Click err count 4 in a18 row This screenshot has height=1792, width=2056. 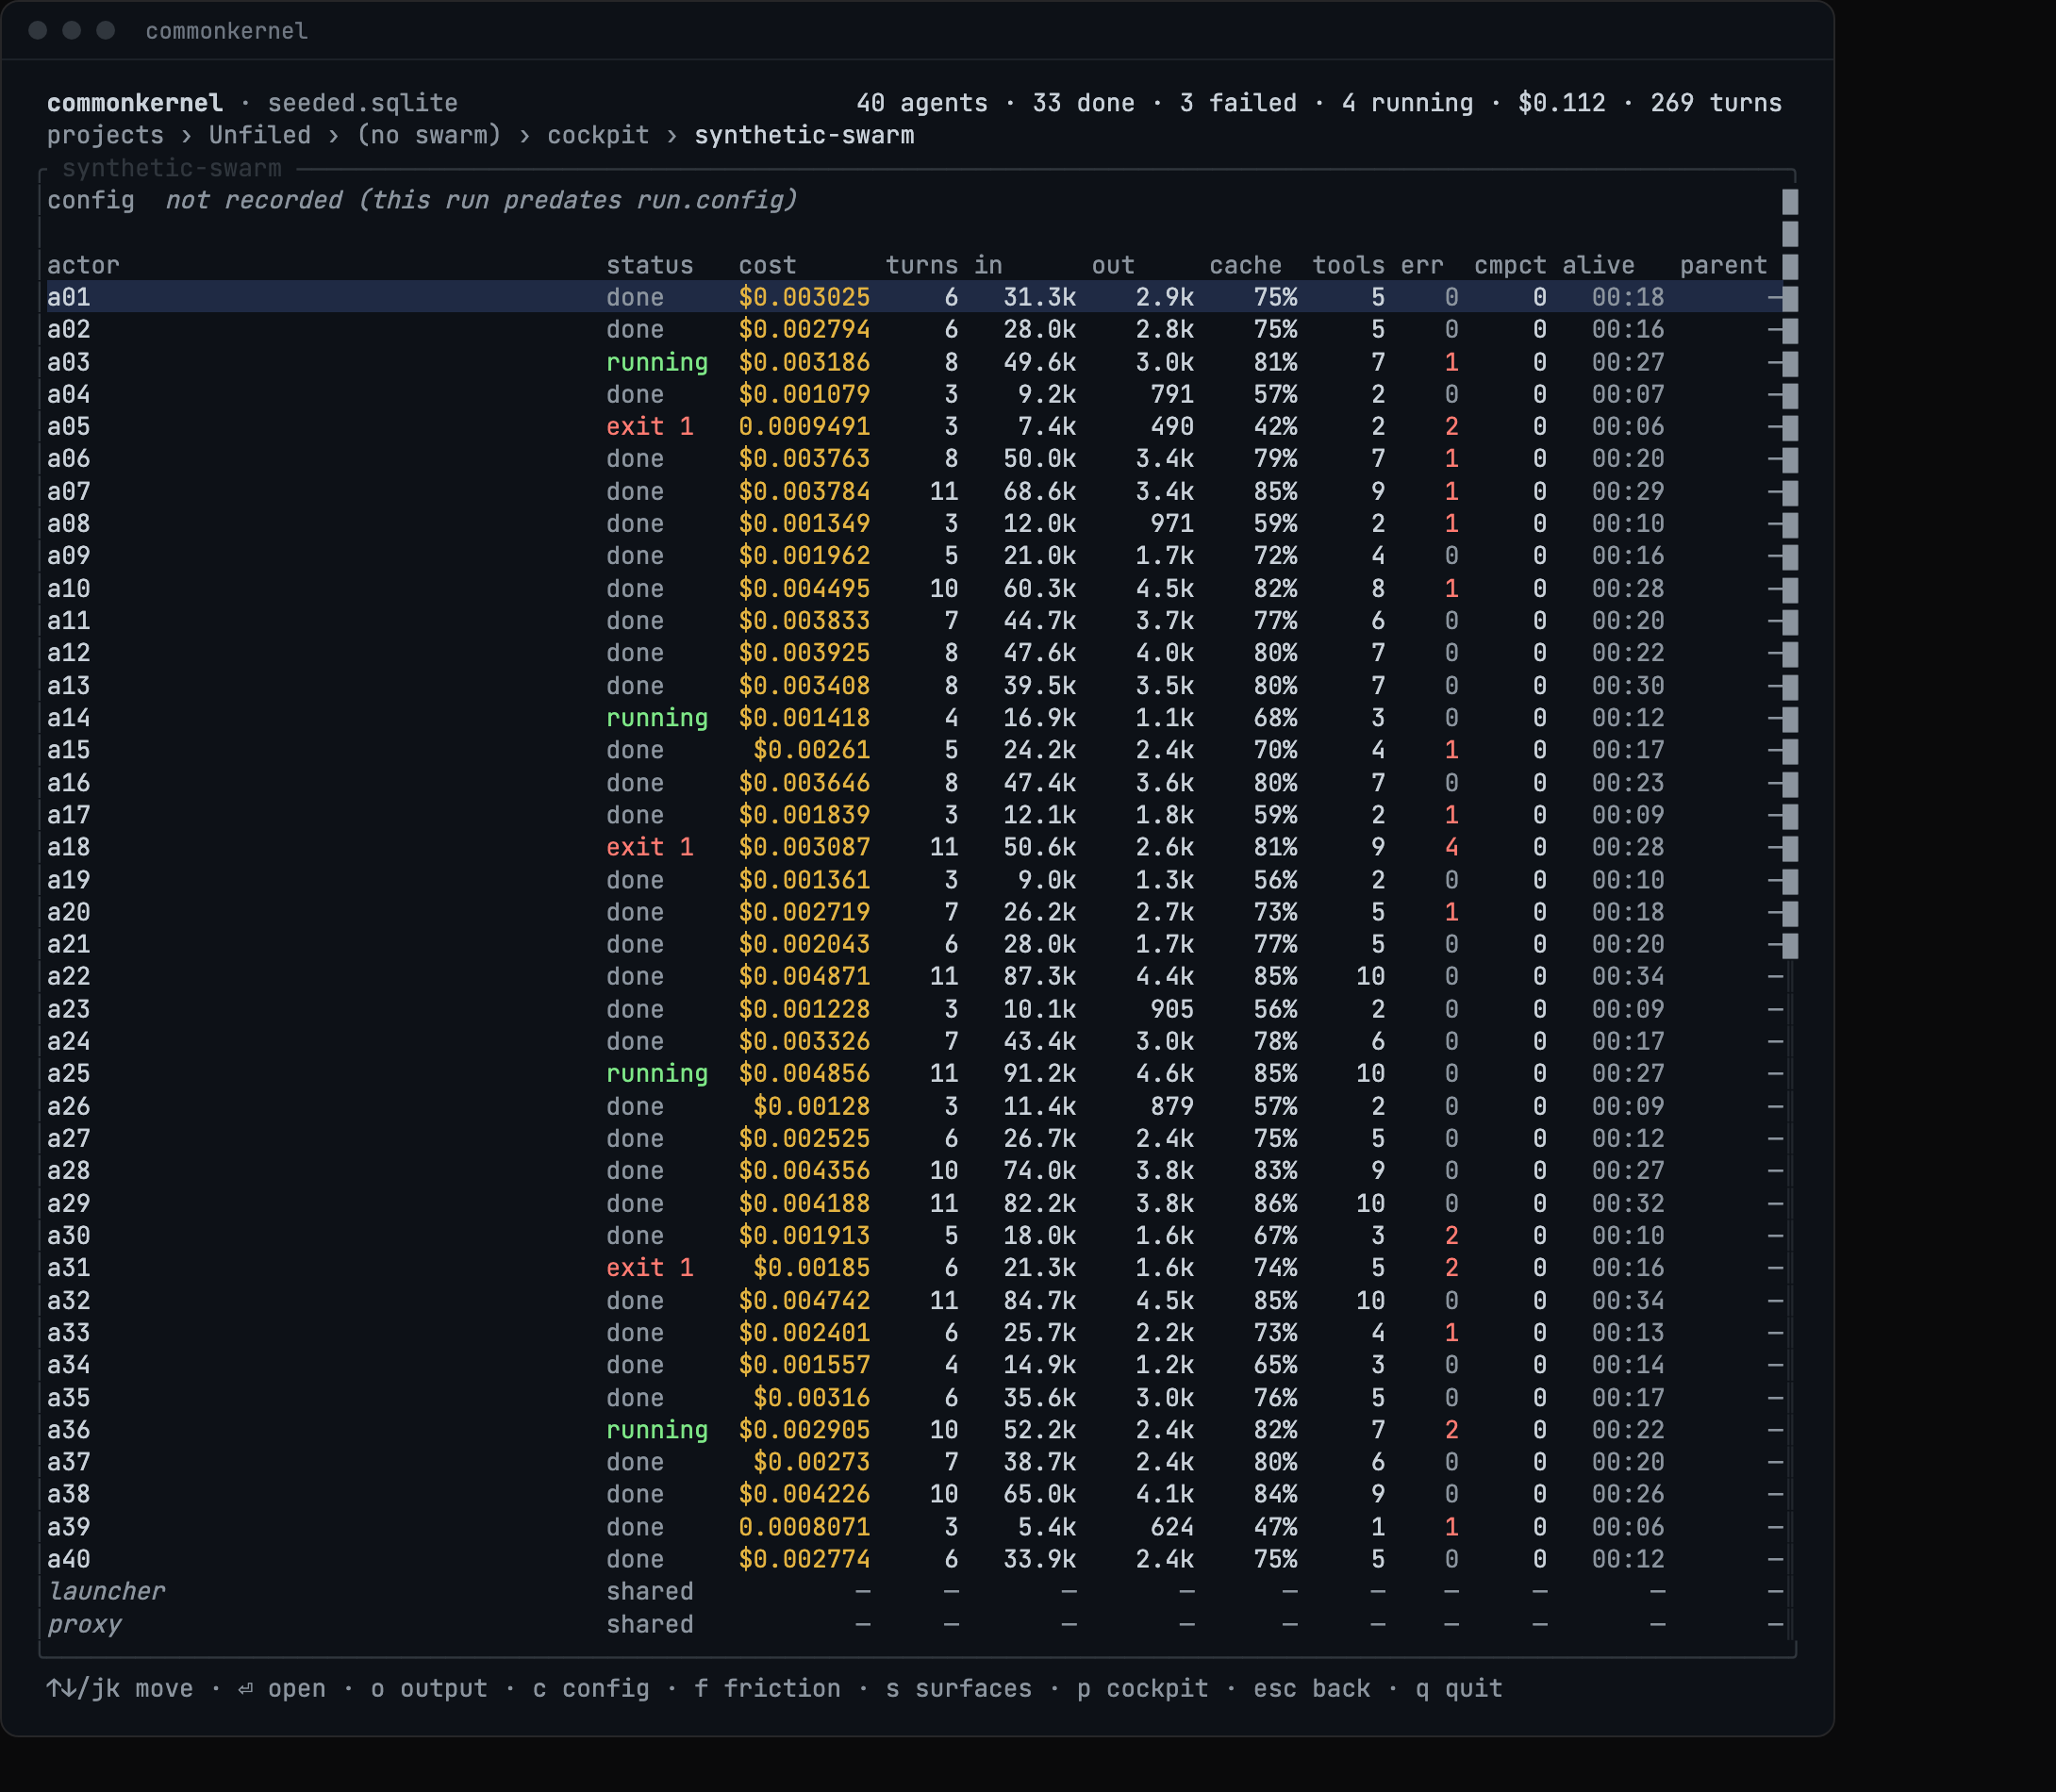[x=1451, y=847]
